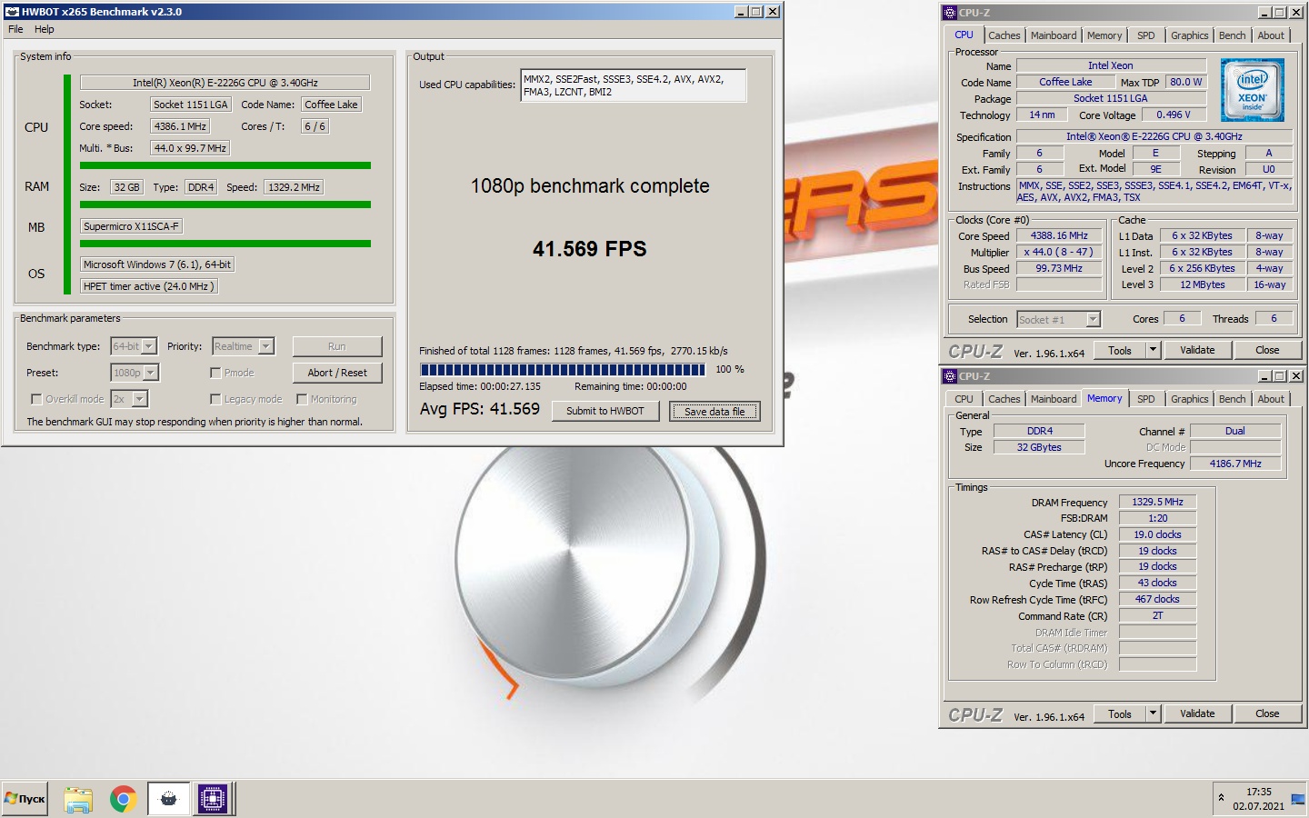Screen dimensions: 1309x818
Task: Select SPD tab in upper CPU-Z window
Action: pyautogui.click(x=1146, y=35)
